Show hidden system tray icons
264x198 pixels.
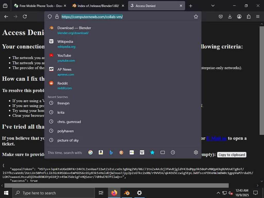pos(218,193)
